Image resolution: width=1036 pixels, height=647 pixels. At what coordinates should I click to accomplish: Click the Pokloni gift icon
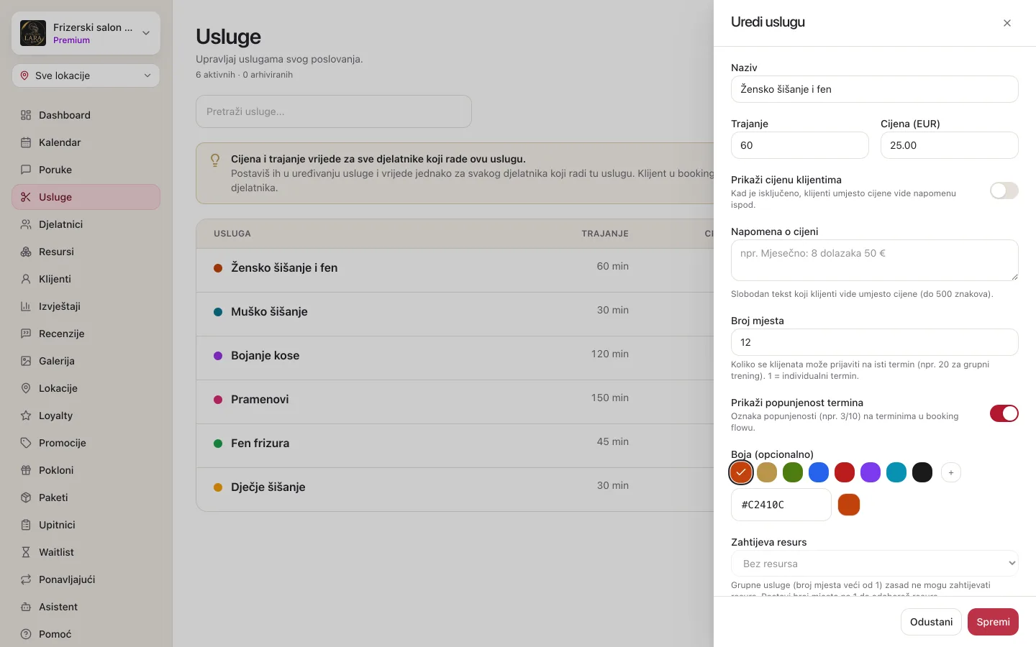26,470
